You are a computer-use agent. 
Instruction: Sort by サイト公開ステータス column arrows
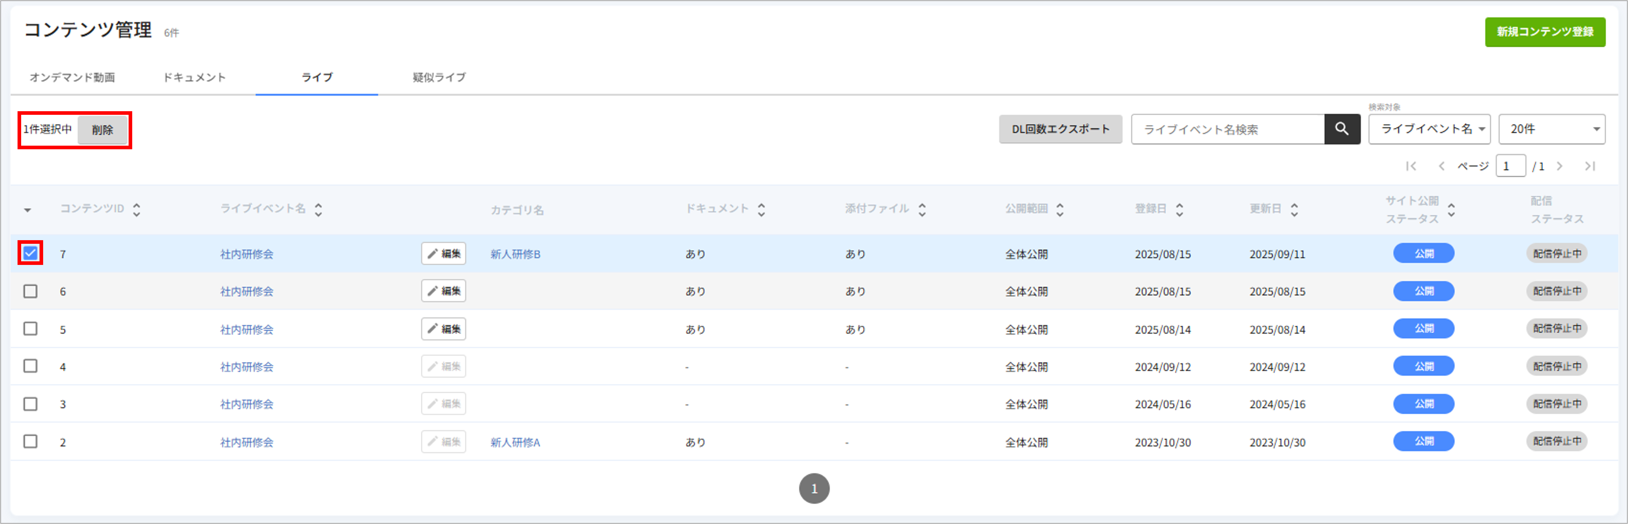(x=1451, y=210)
